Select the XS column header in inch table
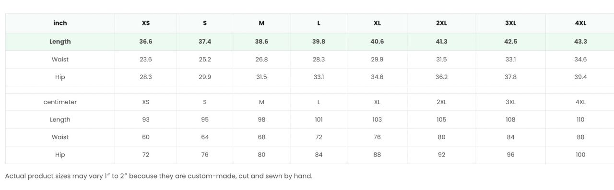Image resolution: width=614 pixels, height=190 pixels. pos(146,23)
